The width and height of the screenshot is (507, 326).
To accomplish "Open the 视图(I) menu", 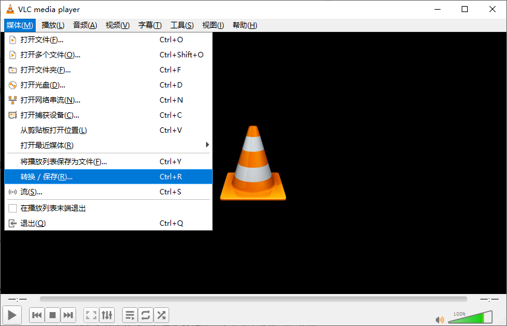I will (x=213, y=25).
